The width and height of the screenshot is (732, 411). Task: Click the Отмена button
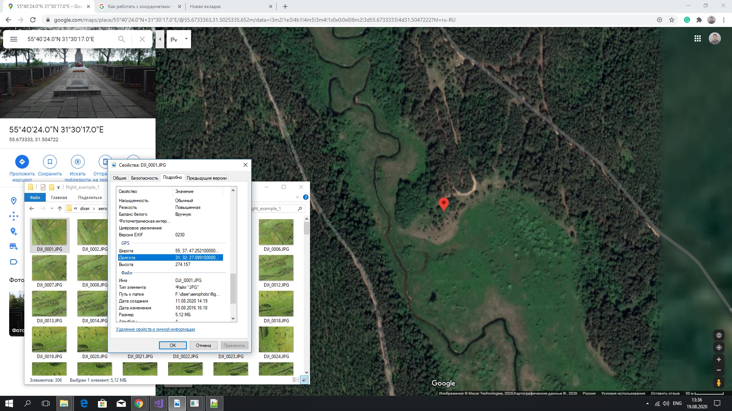203,346
